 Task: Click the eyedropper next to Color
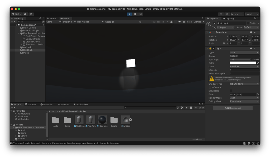[x=258, y=63]
